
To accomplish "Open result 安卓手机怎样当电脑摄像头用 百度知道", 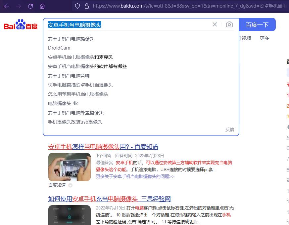I will click(x=103, y=147).
